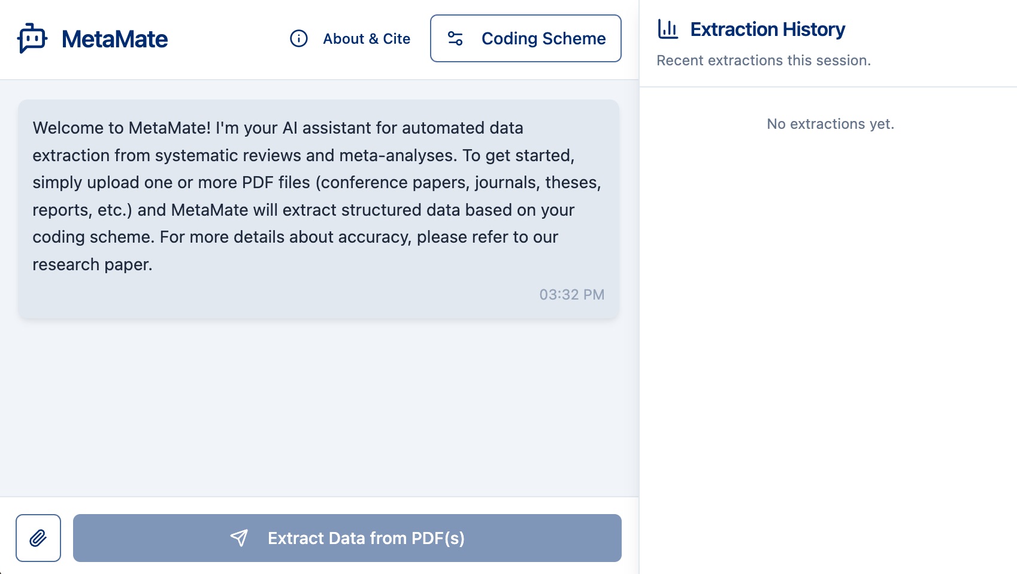Click the Coding Scheme label text
This screenshot has height=574, width=1017.
click(x=544, y=38)
